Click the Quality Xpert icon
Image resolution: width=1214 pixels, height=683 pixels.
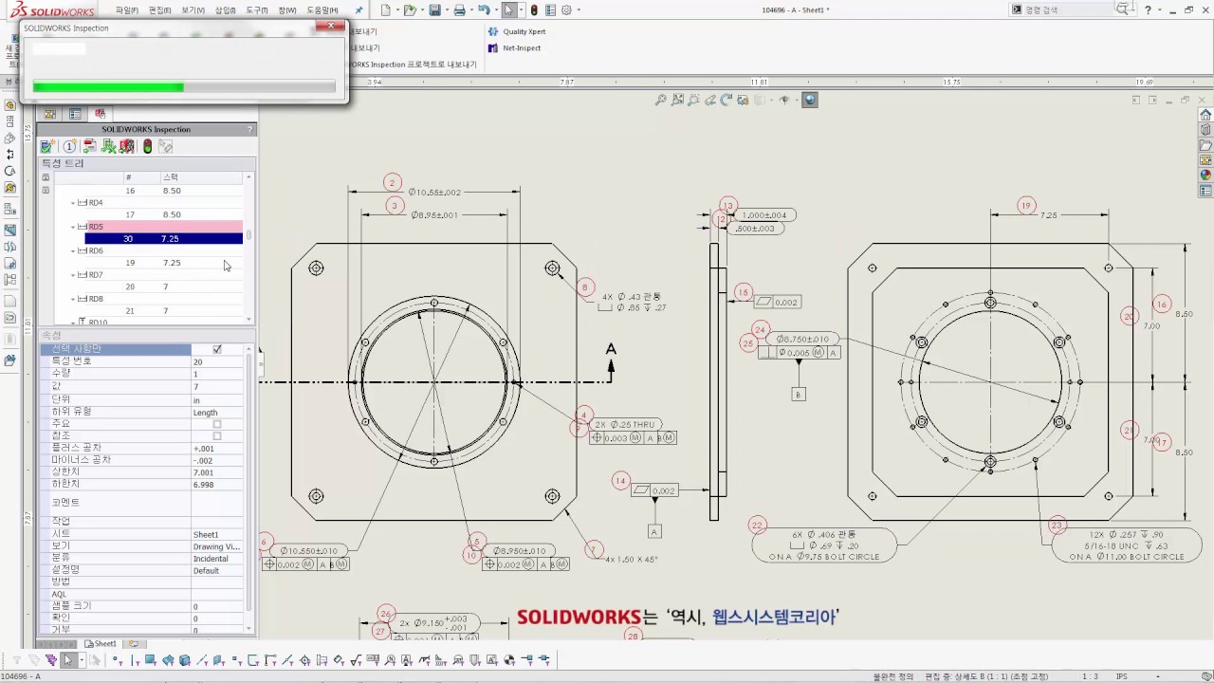click(493, 31)
